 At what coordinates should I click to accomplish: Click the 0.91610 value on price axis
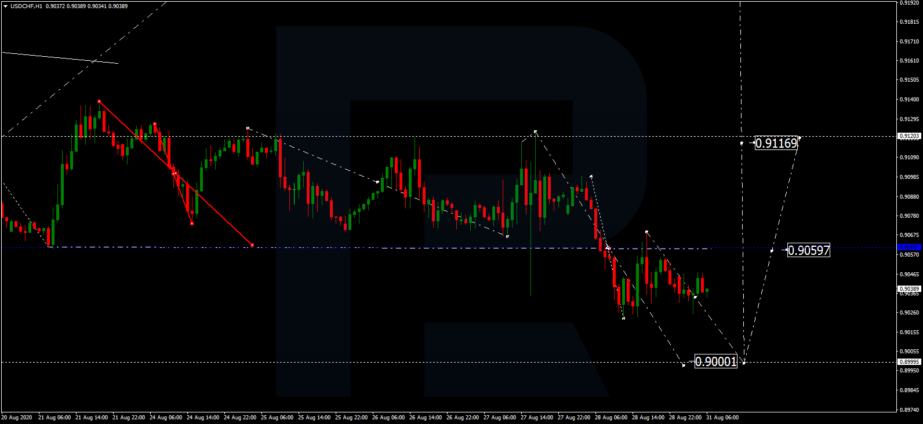pos(909,61)
